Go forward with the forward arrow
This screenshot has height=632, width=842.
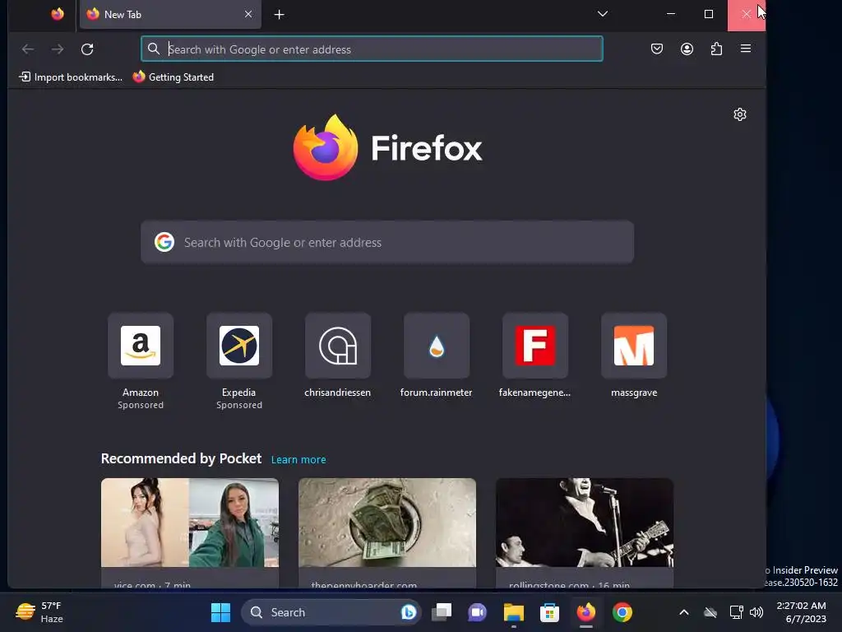(x=58, y=49)
